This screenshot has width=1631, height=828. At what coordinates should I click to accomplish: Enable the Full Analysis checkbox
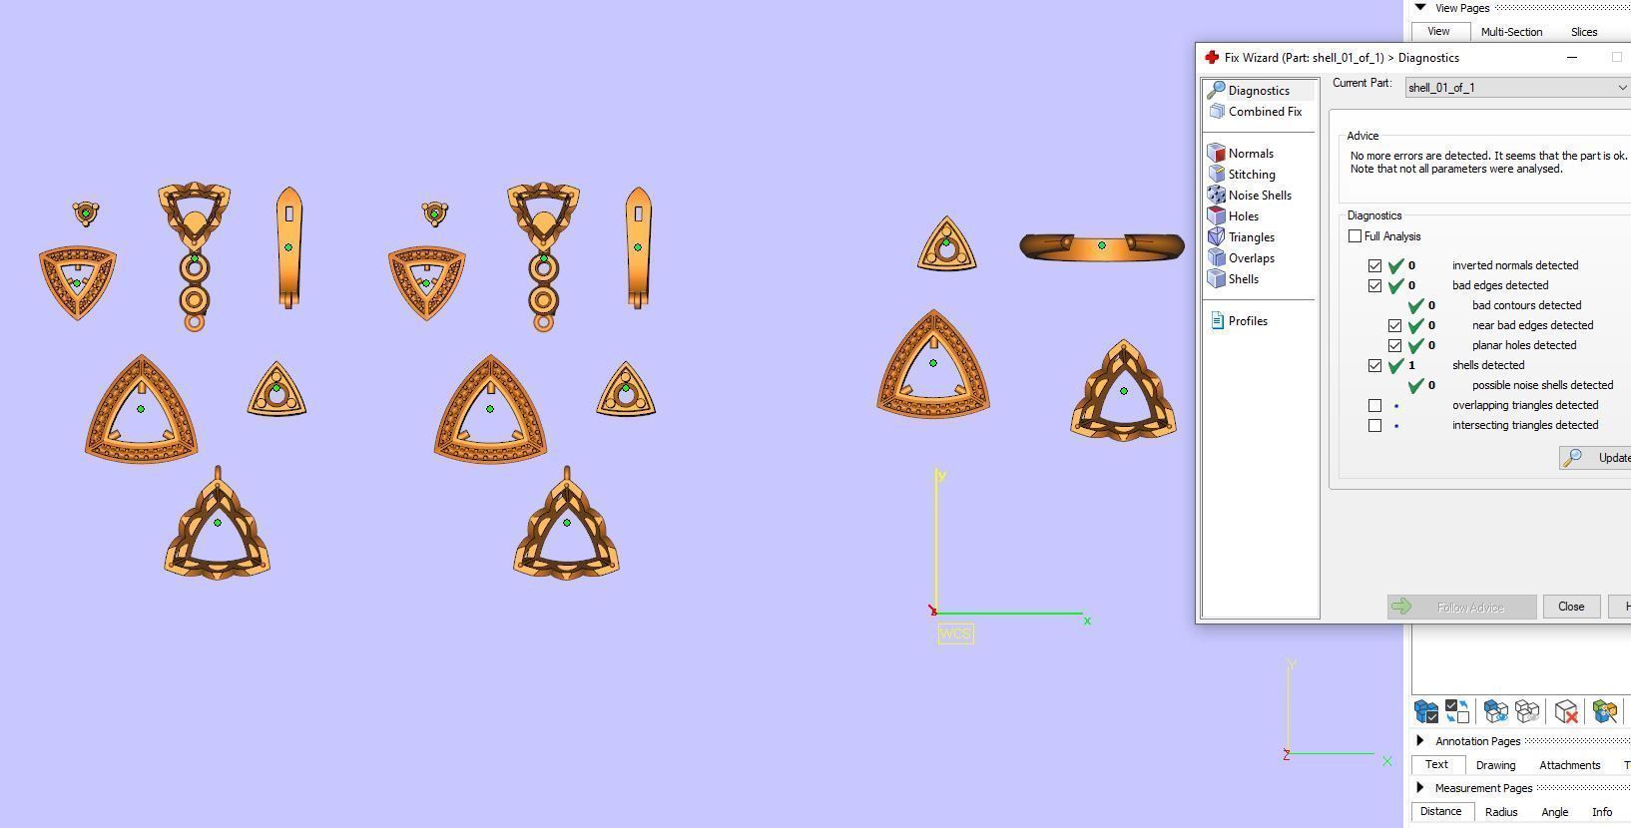tap(1355, 236)
